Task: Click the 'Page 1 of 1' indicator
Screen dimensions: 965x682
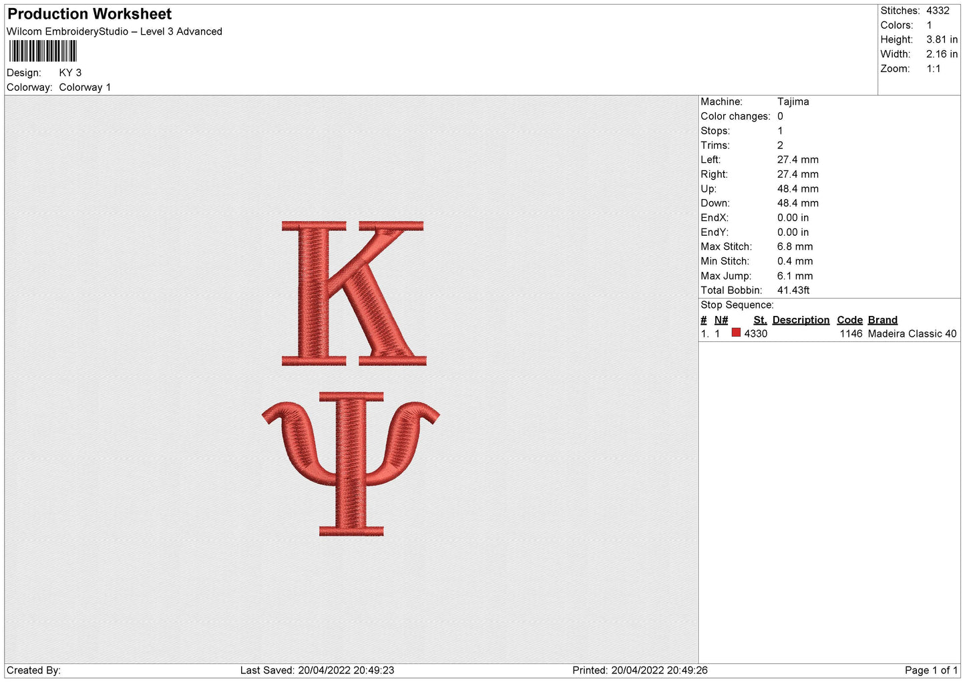Action: pos(931,670)
